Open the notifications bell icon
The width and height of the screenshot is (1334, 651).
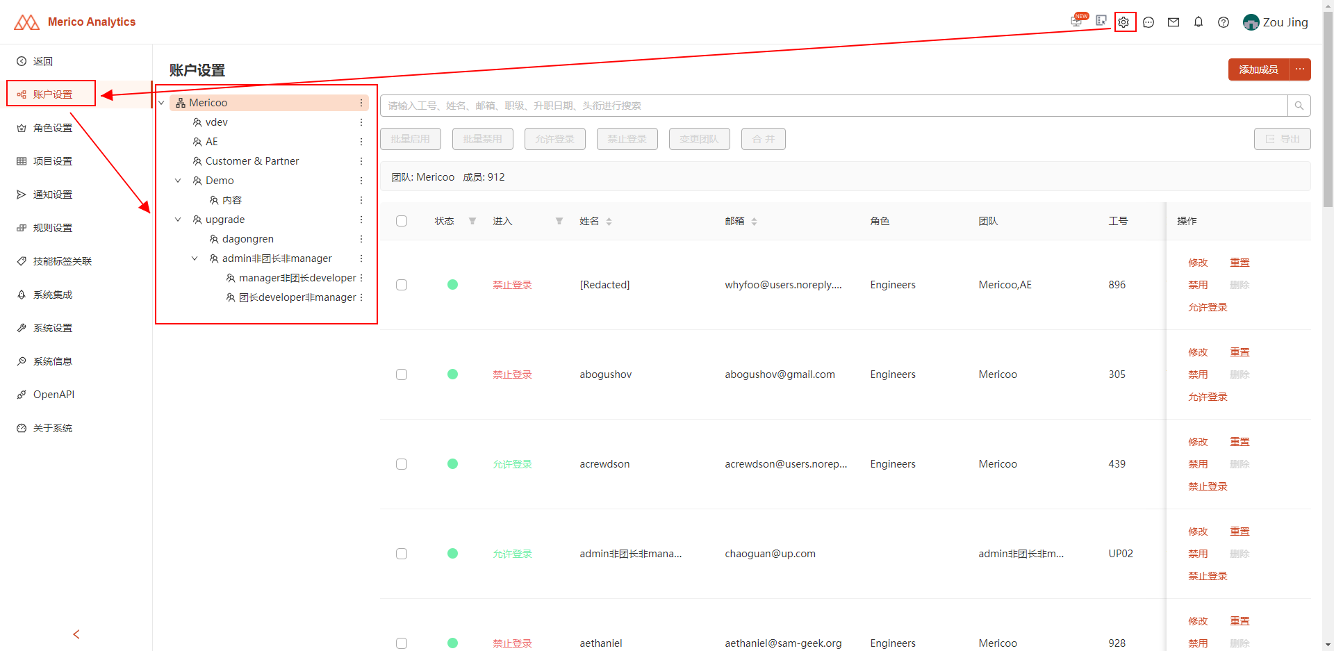(x=1199, y=22)
